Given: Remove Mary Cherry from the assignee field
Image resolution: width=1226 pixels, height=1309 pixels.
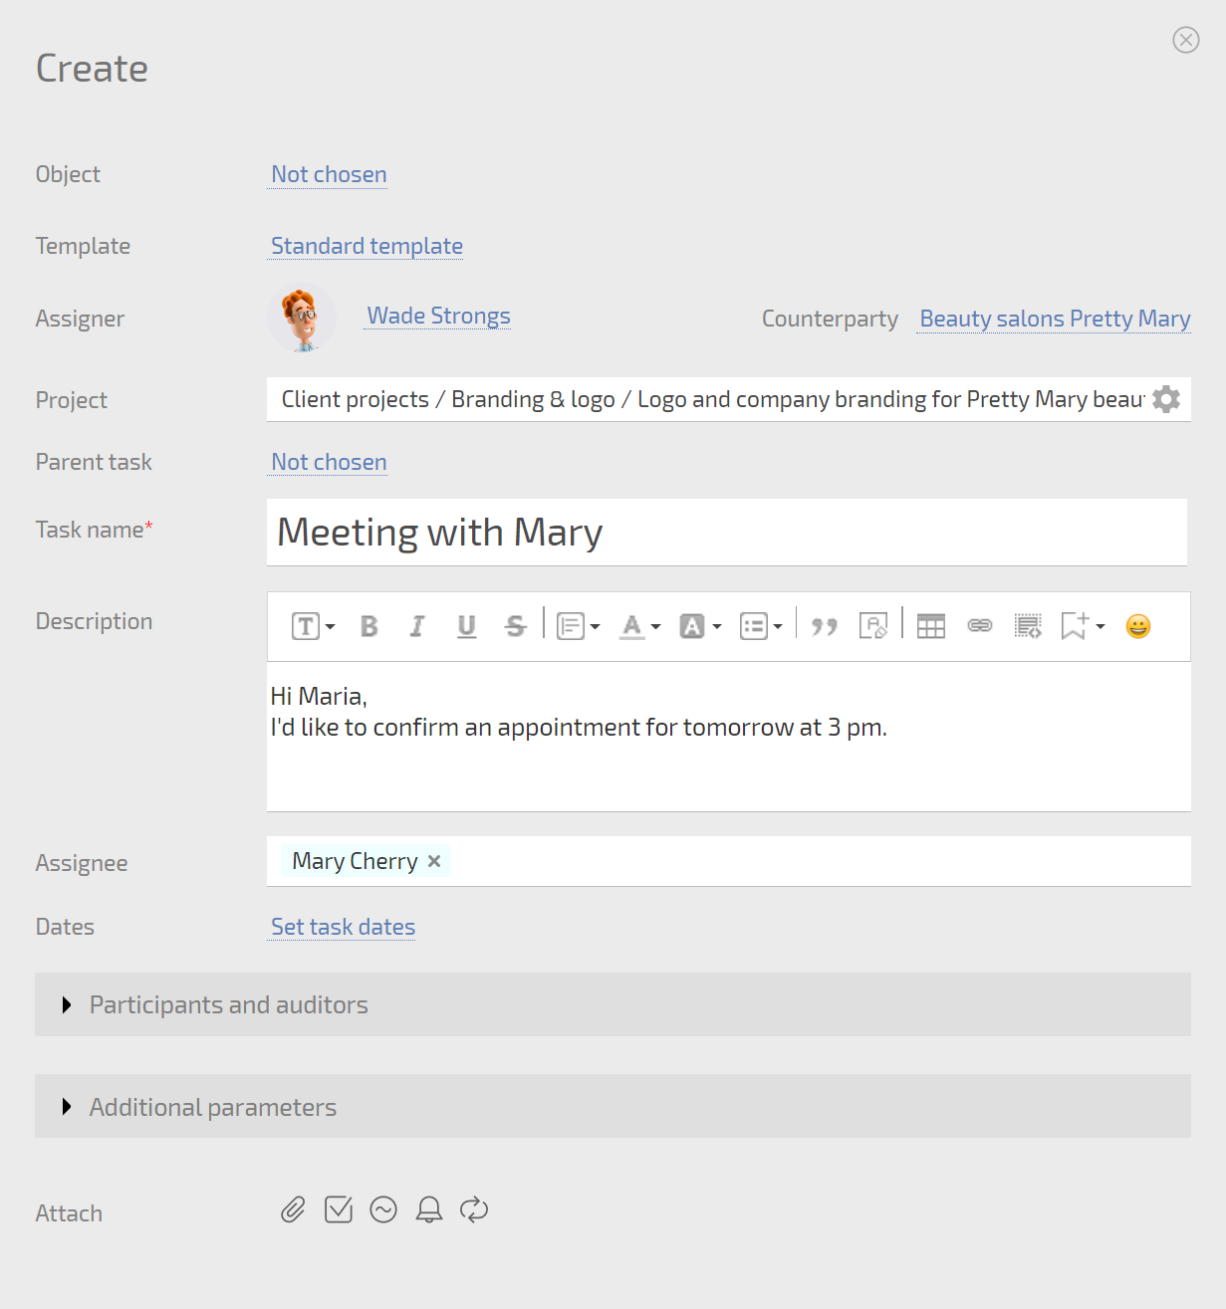Looking at the screenshot, I should coord(434,861).
